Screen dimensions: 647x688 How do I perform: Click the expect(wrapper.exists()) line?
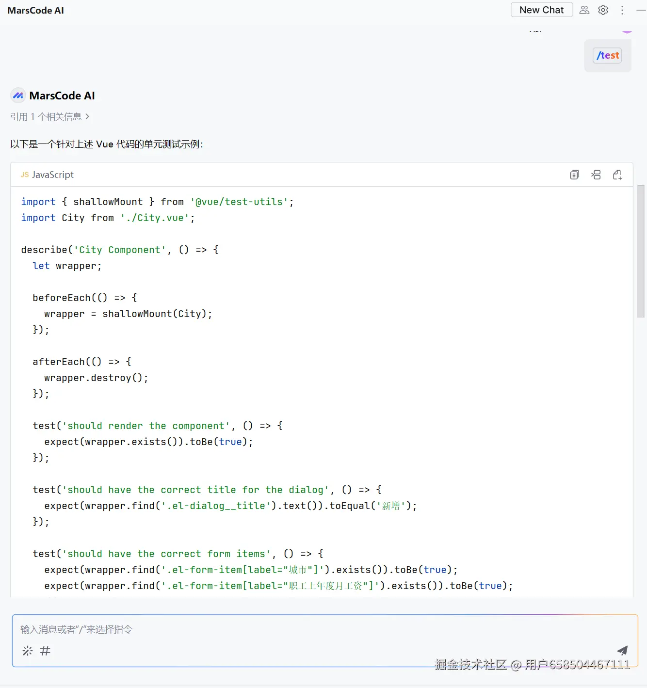click(148, 442)
